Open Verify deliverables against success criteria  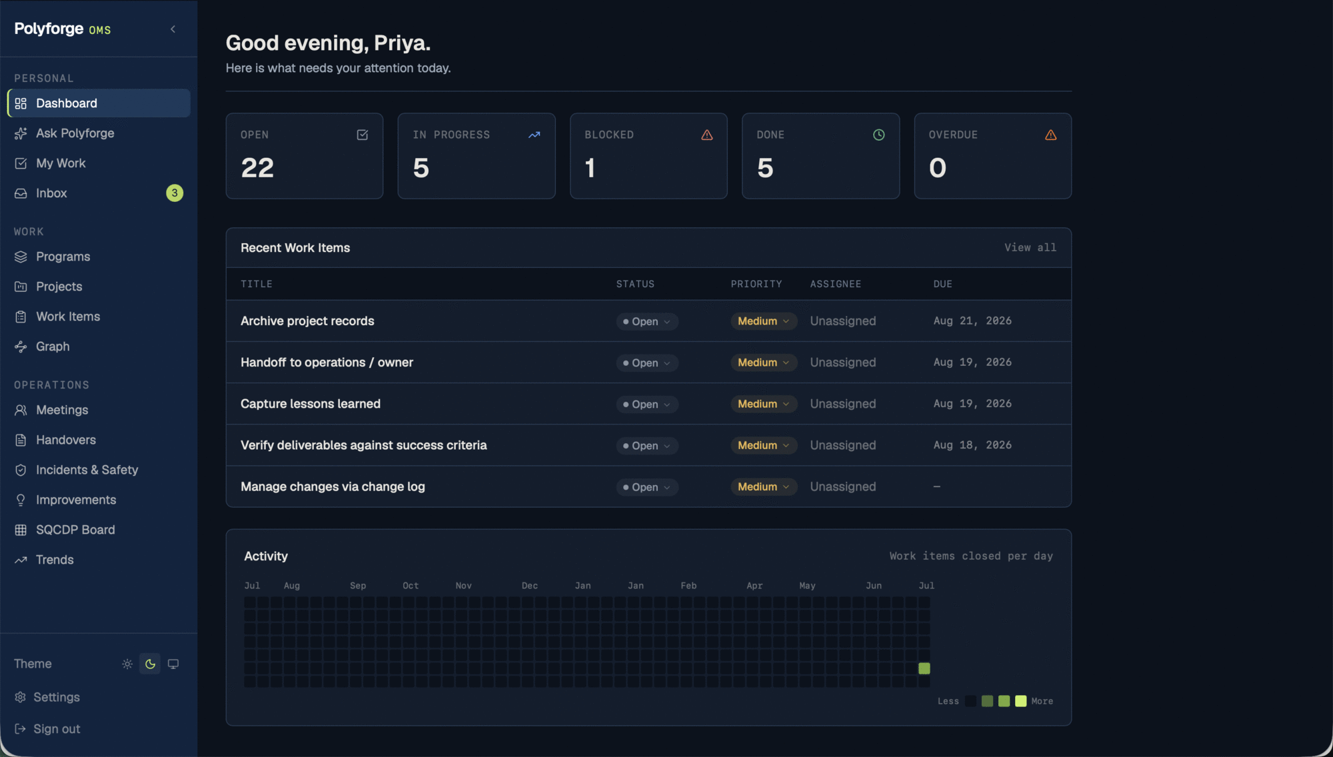pos(364,445)
